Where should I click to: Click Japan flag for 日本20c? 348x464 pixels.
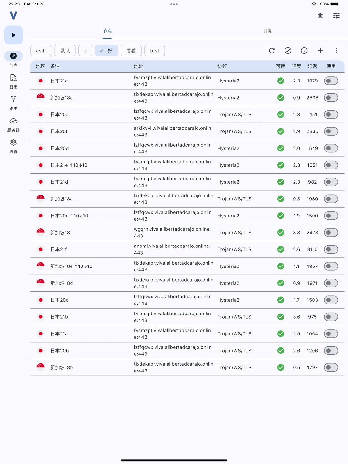coord(41,300)
